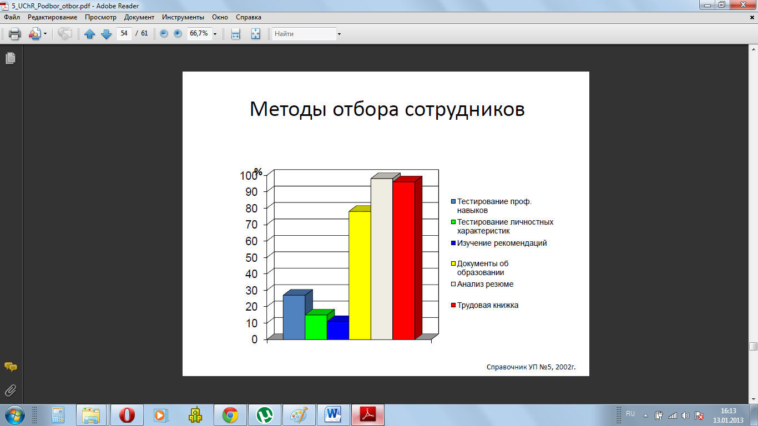Screen dimensions: 758x426
Task: Open the Найти search options dropdown
Action: (339, 34)
